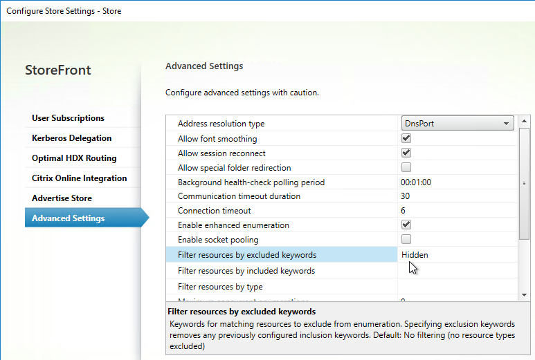
Task: Open the Address resolution type DnsPort dropdown
Action: (x=457, y=123)
